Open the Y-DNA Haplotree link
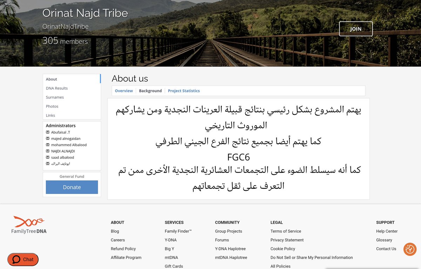This screenshot has height=269, width=421. pyautogui.click(x=230, y=249)
